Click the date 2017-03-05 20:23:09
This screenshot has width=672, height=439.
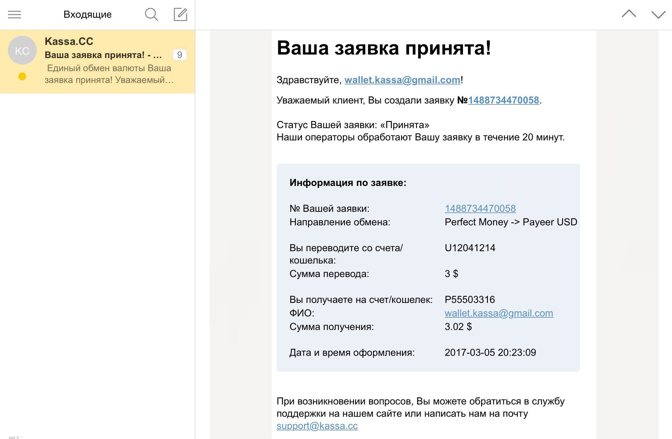(x=490, y=352)
